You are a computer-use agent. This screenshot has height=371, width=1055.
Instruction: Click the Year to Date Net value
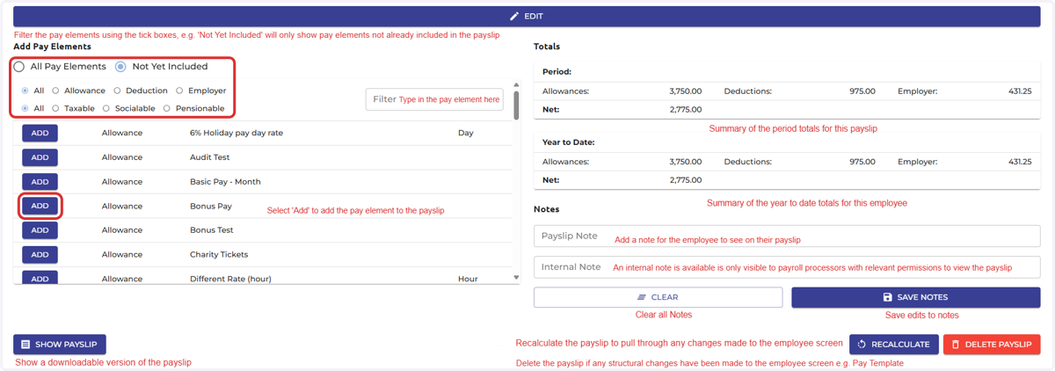685,180
